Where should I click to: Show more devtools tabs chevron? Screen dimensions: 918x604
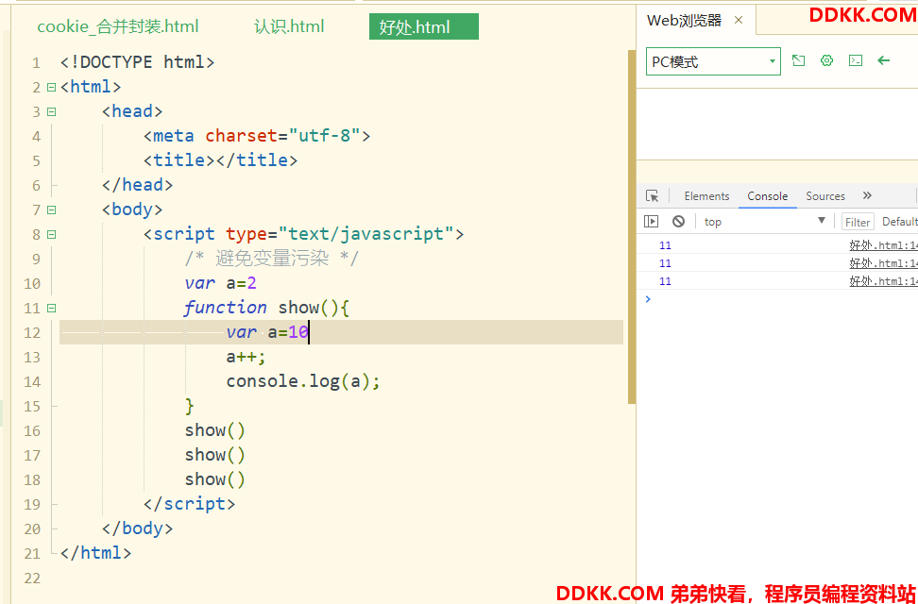tap(867, 195)
